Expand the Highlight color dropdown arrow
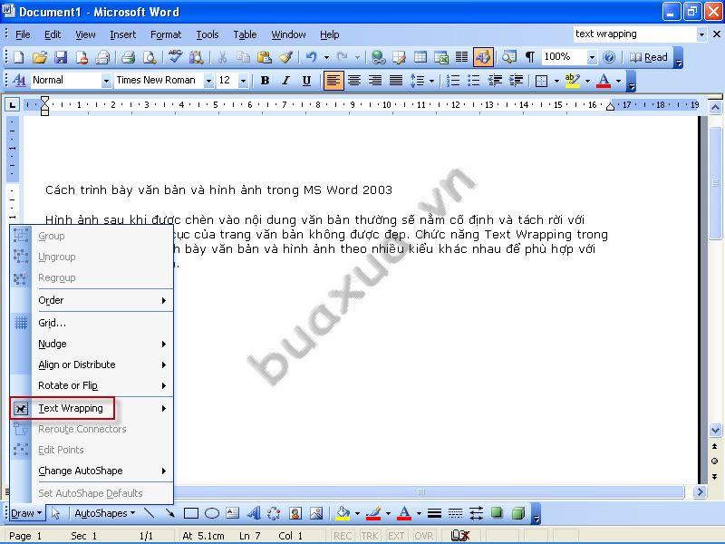 pyautogui.click(x=587, y=81)
